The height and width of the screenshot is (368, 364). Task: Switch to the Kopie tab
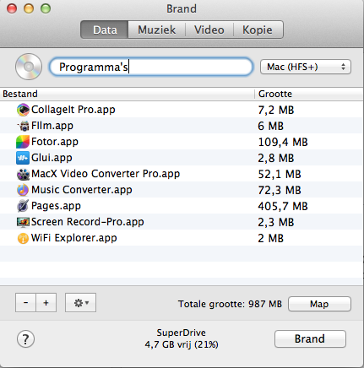[258, 30]
